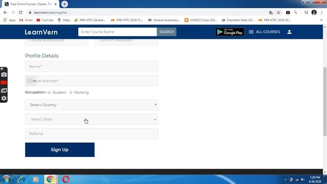
Task: Click the SEARCH button
Action: (167, 32)
